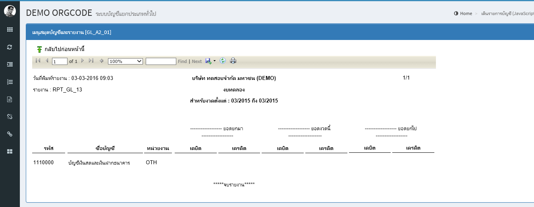Click the green up-arrow back icon
This screenshot has width=534, height=207.
coord(39,49)
